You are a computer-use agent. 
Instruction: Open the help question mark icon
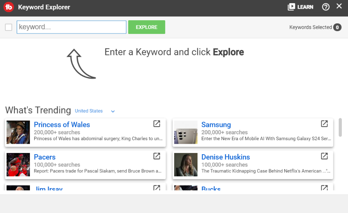point(325,7)
